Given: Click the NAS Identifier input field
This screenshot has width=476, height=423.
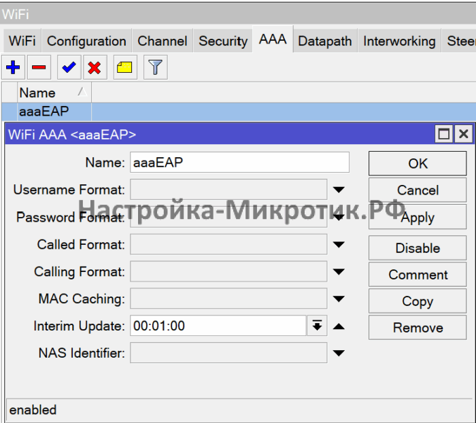Looking at the screenshot, I should 228,353.
